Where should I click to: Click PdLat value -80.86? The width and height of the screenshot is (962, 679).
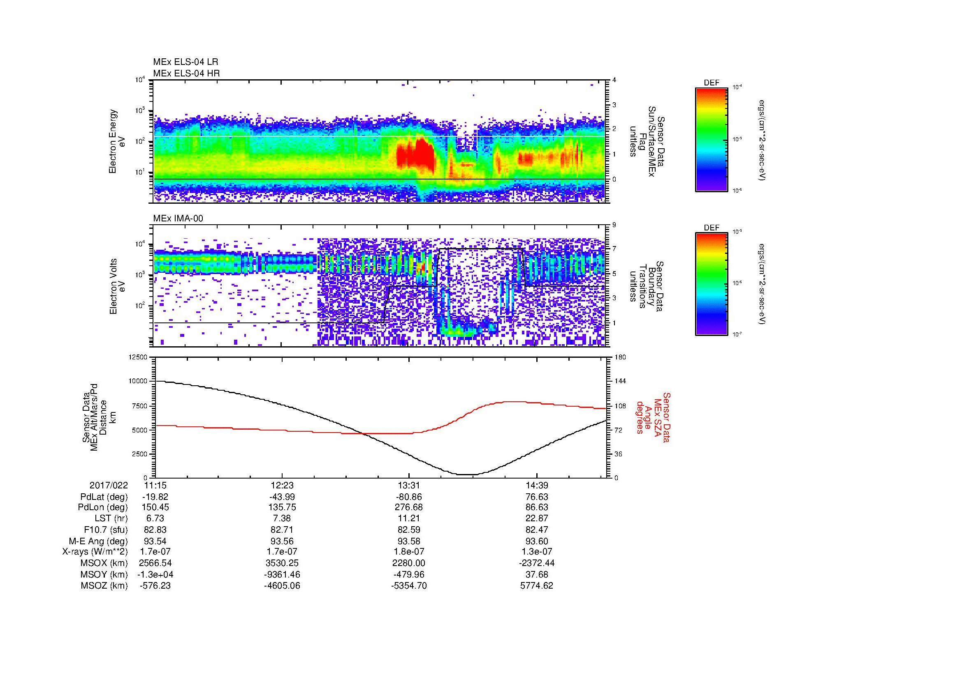[x=409, y=497]
